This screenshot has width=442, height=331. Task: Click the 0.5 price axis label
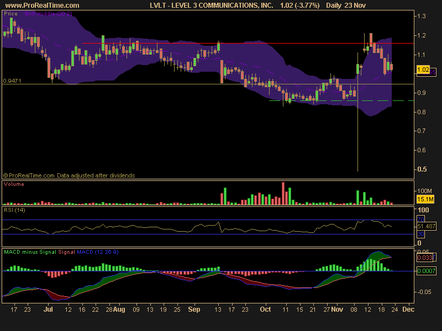pos(422,169)
